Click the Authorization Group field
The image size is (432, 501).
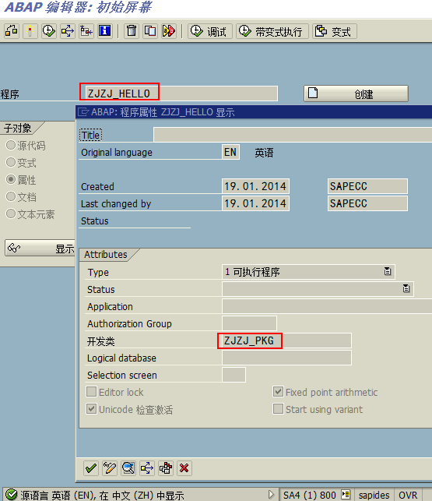(249, 323)
